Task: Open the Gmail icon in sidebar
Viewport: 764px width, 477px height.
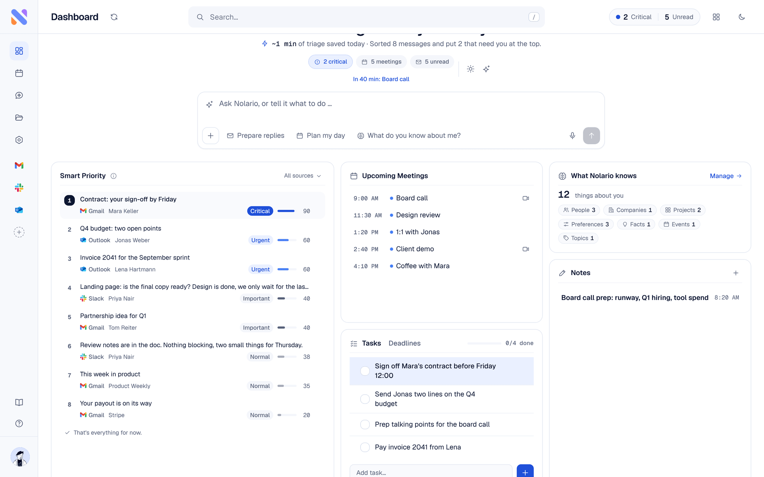Action: coord(19,165)
